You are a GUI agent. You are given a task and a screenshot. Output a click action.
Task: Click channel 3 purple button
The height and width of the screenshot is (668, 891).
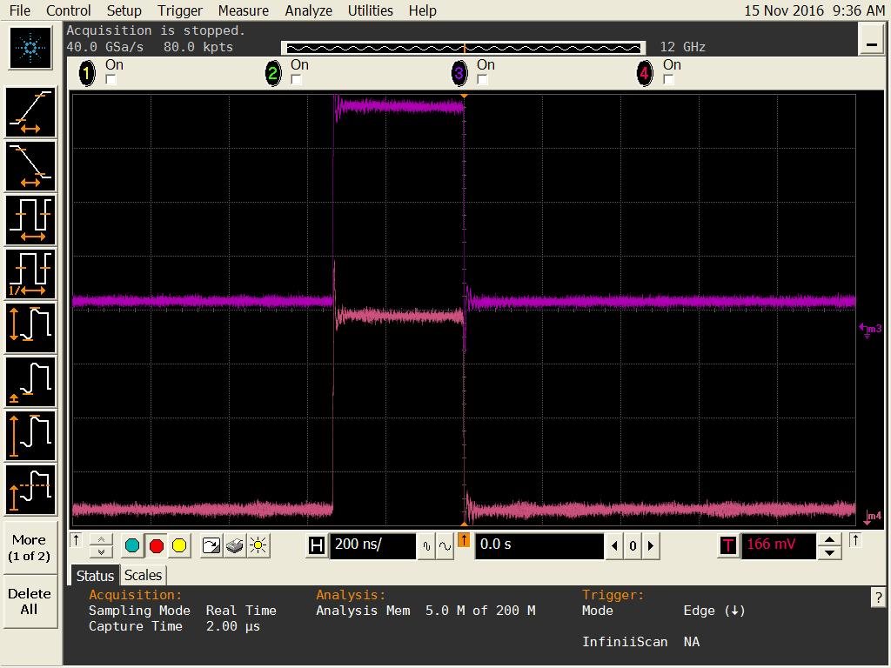459,73
